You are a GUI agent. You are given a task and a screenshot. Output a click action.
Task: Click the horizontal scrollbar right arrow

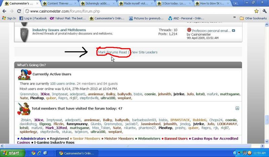coord(262,146)
